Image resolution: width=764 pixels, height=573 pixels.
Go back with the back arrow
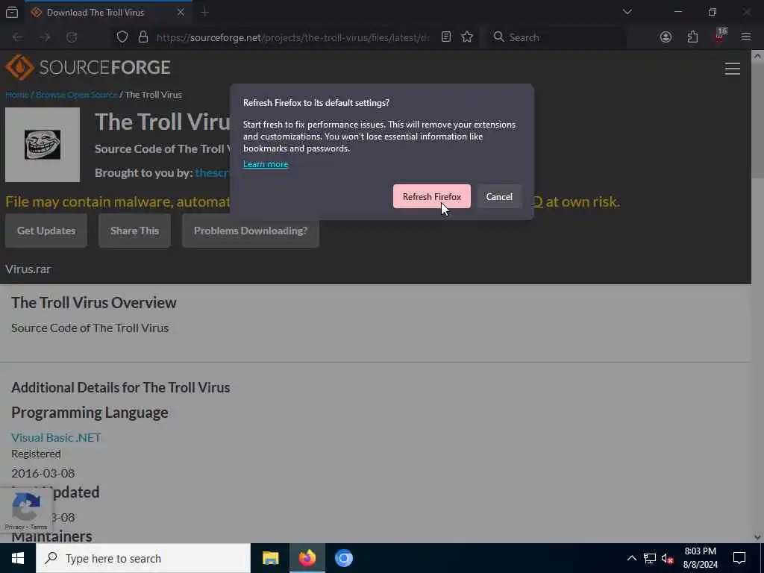[18, 37]
